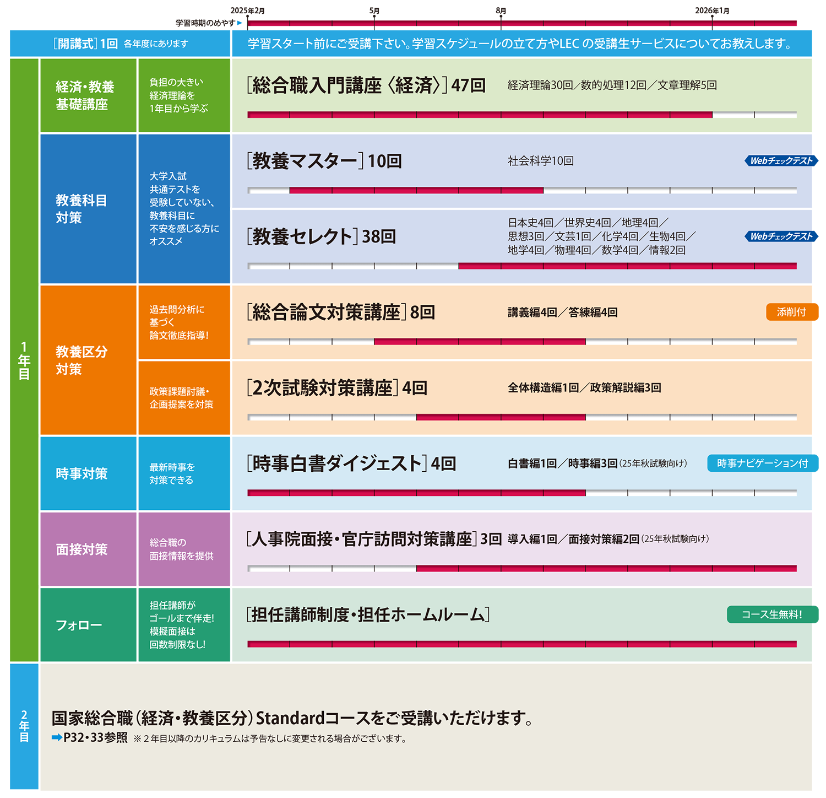Screen dimensions: 826x798
Task: Click the 教養マスター schedule bar
Action: click(522, 190)
